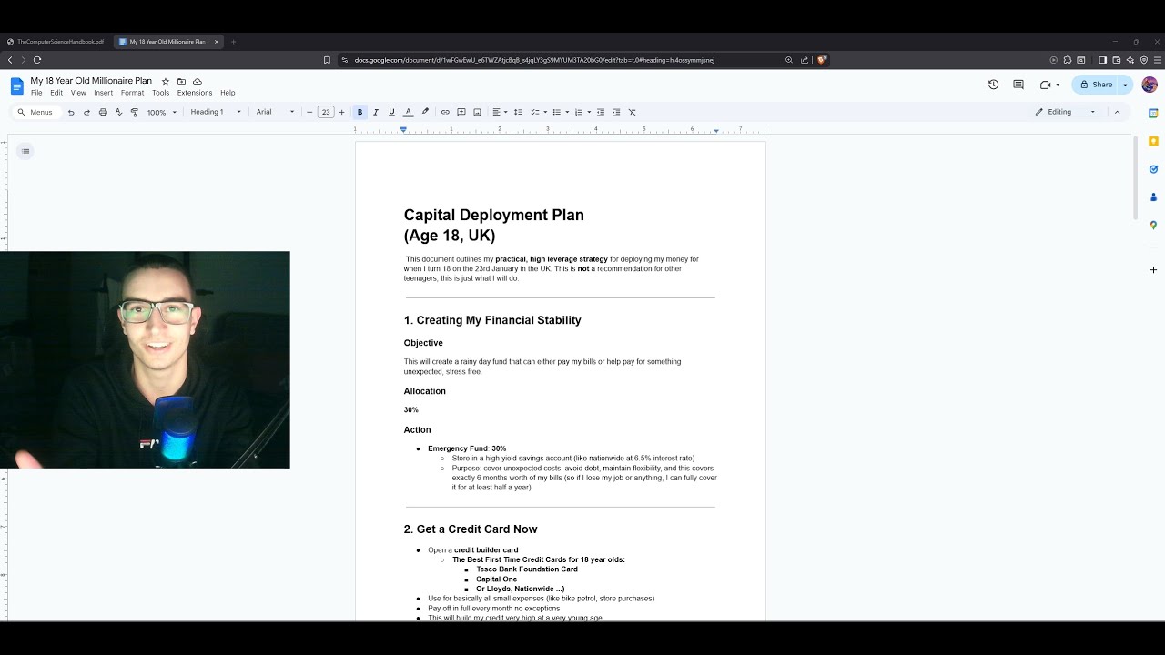Click the browser address bar URL
The width and height of the screenshot is (1165, 655).
tap(534, 60)
